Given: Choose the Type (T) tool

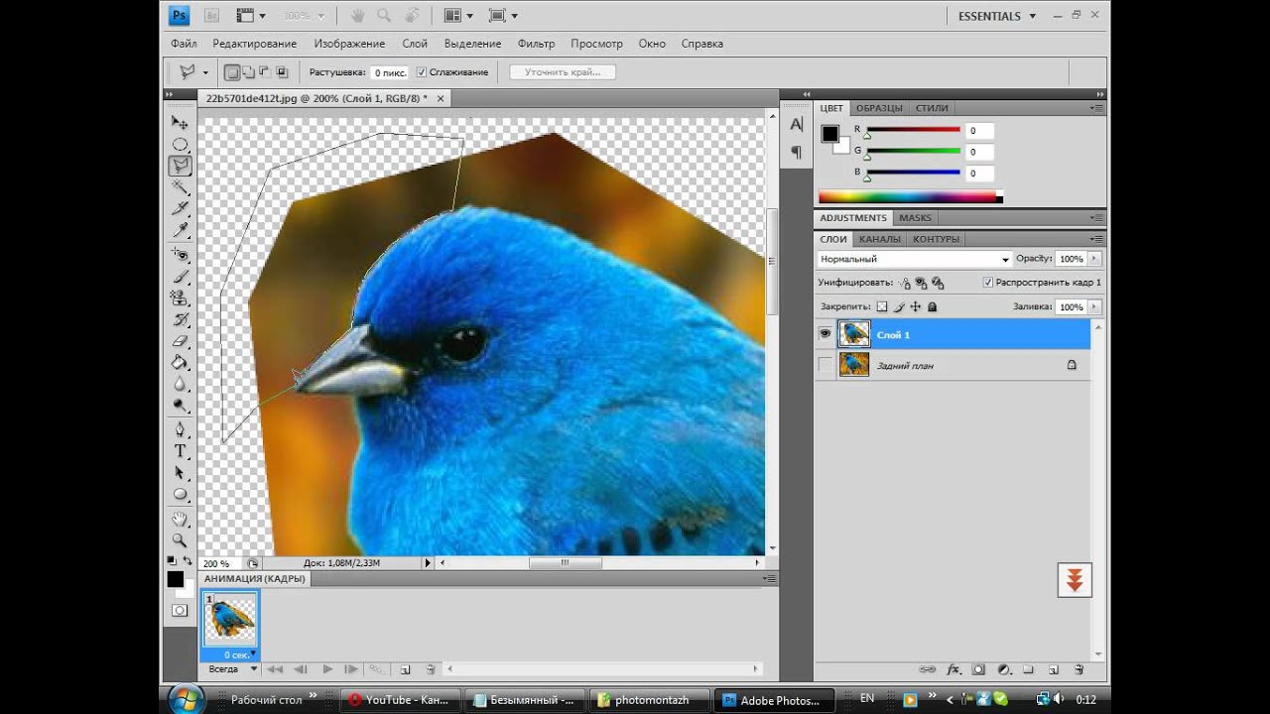Looking at the screenshot, I should [x=181, y=451].
